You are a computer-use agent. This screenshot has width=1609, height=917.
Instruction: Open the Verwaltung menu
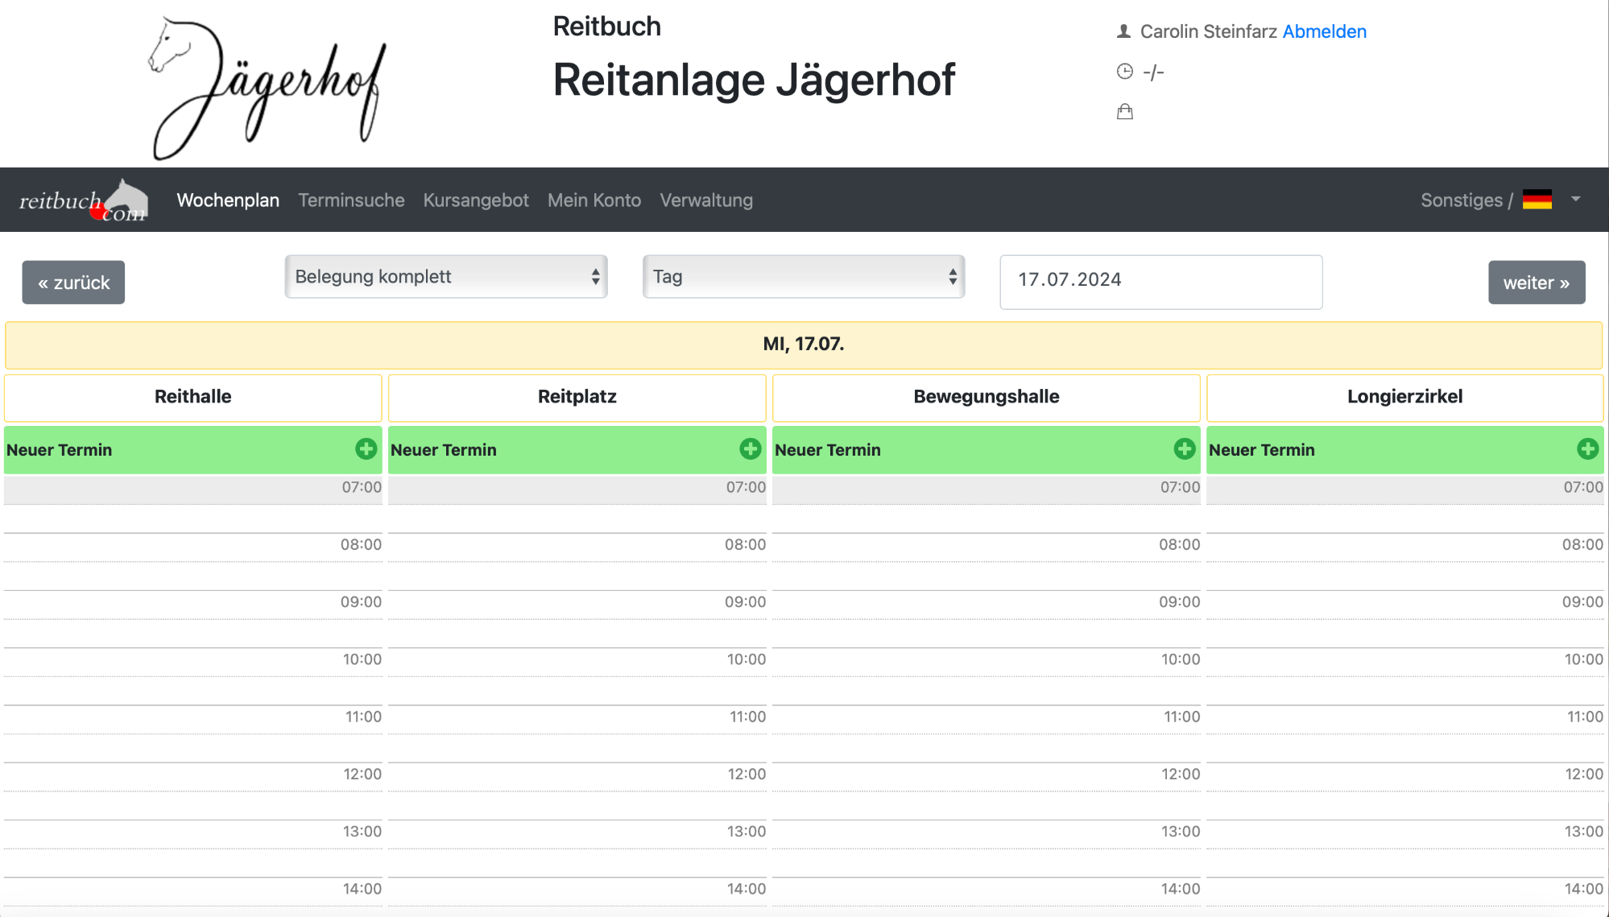tap(706, 200)
